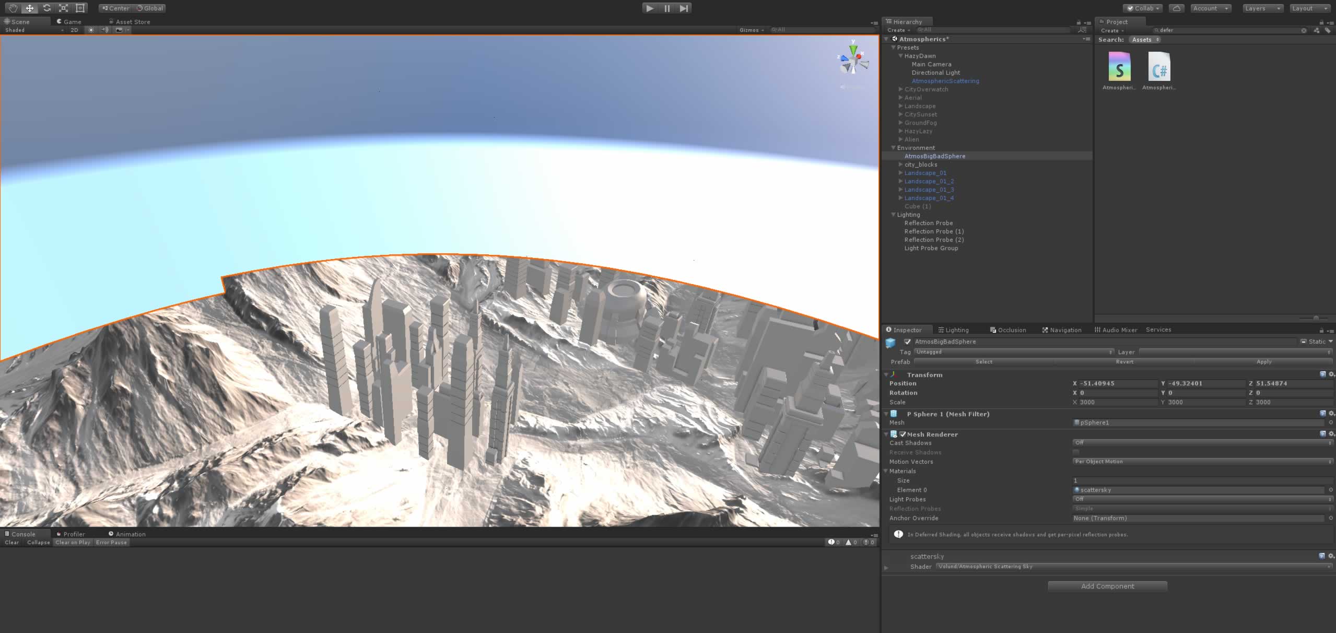Viewport: 1336px width, 633px height.
Task: Collapse the Lighting group in Hierarchy
Action: 893,215
